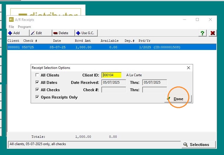The width and height of the screenshot is (224, 155).
Task: Click the Rcvd Amt column header
Action: pos(83,41)
